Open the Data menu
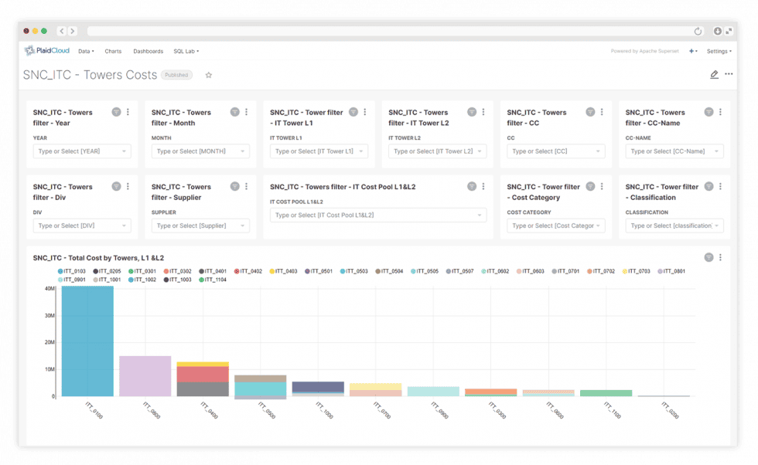 86,51
